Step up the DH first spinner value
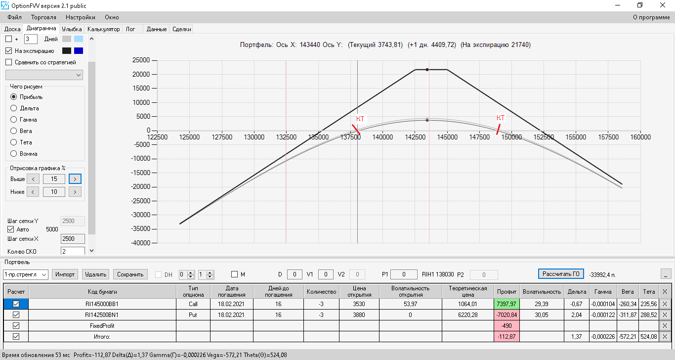Screen dimensions: 675x360 [190, 272]
